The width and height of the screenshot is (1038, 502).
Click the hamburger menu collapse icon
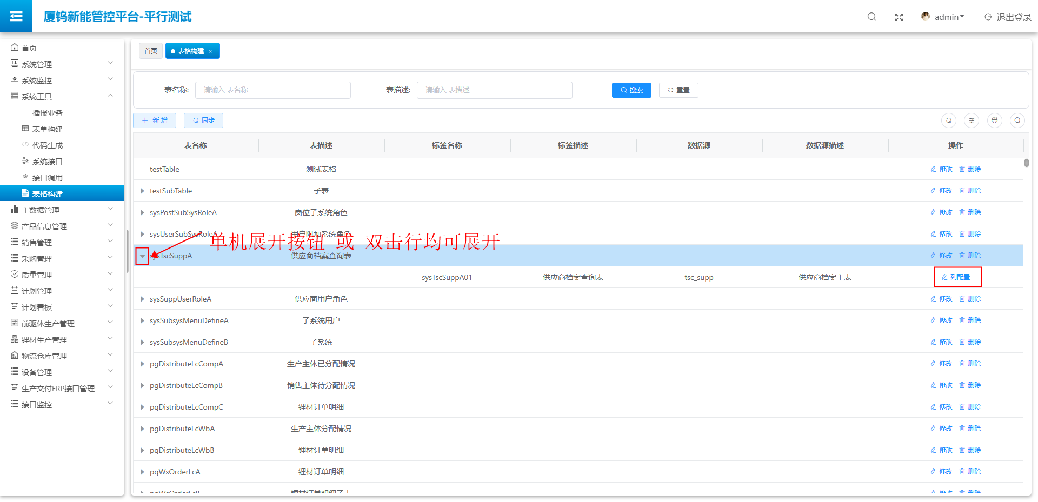[x=16, y=16]
